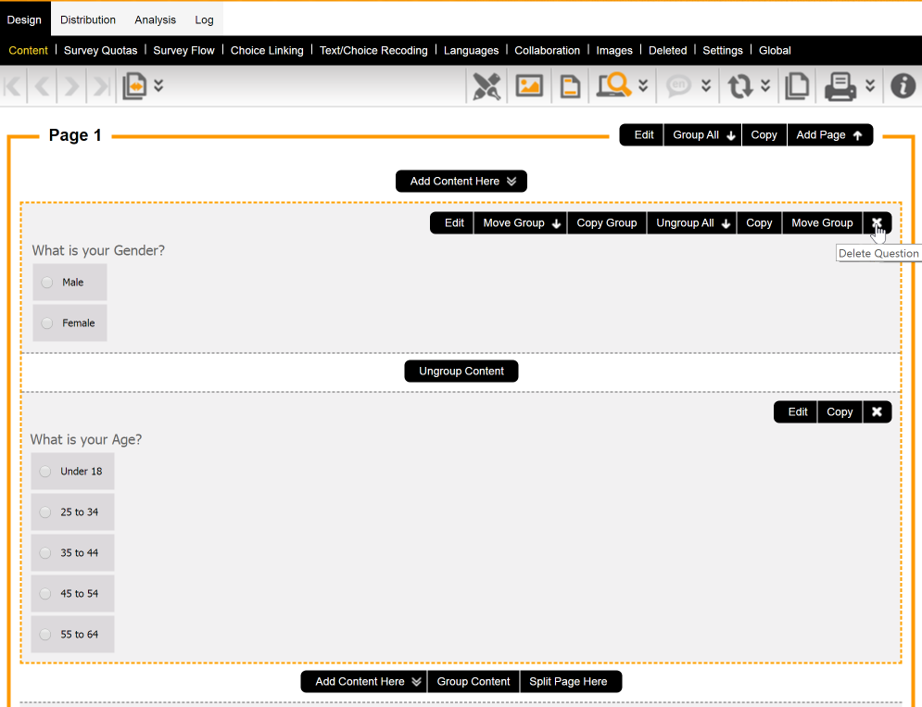Choose the Female gender option
Screen dimensions: 922x707
click(x=46, y=322)
